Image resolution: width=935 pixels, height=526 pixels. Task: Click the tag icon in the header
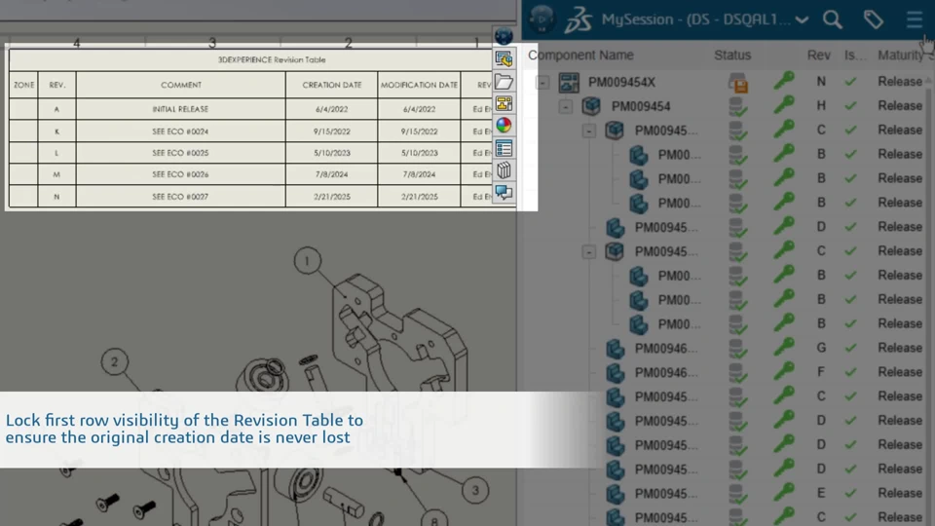(874, 19)
